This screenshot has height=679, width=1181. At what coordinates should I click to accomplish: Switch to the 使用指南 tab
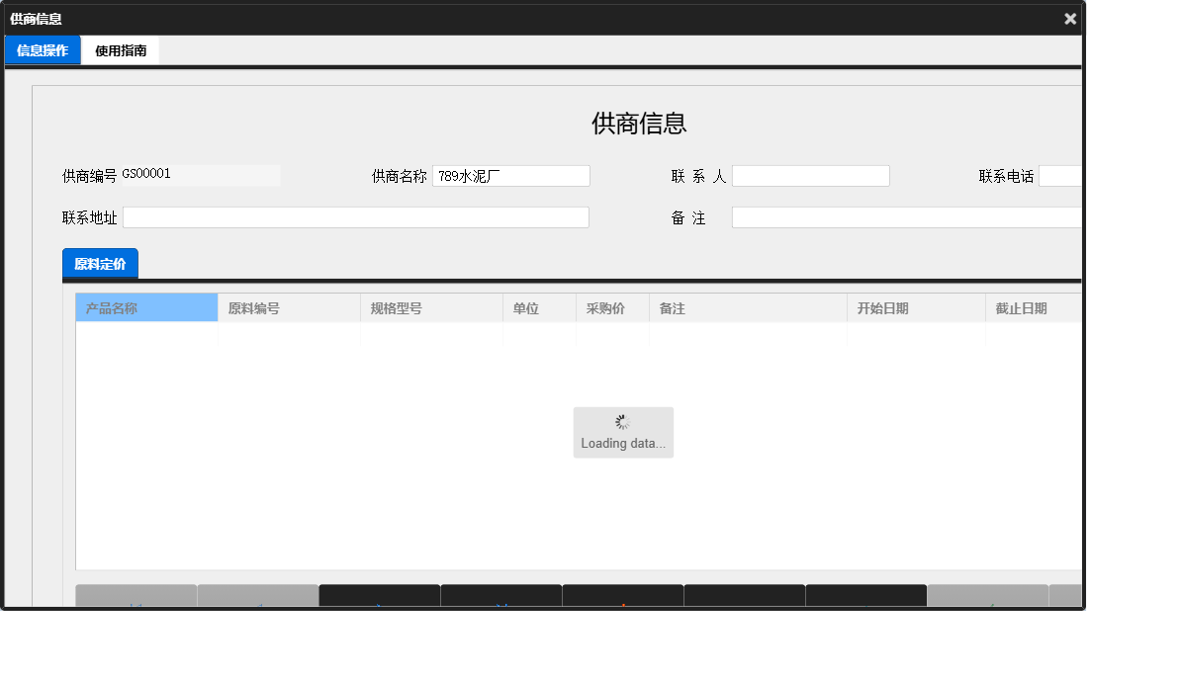click(x=120, y=49)
